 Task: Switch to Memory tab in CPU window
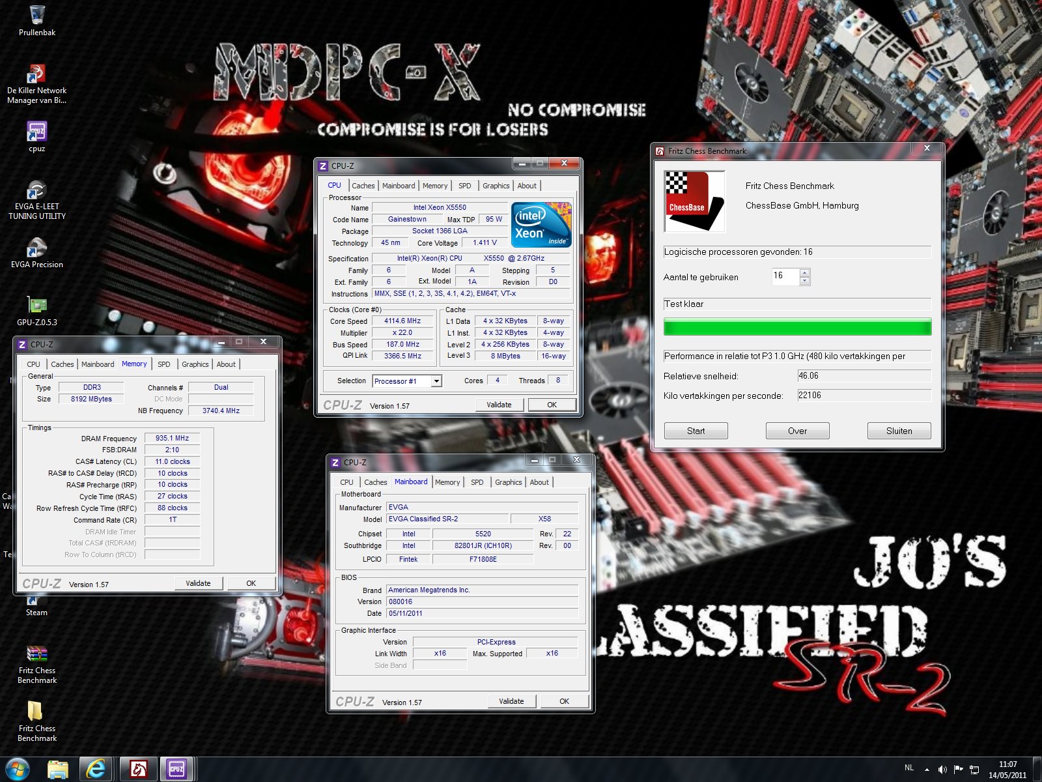point(435,186)
